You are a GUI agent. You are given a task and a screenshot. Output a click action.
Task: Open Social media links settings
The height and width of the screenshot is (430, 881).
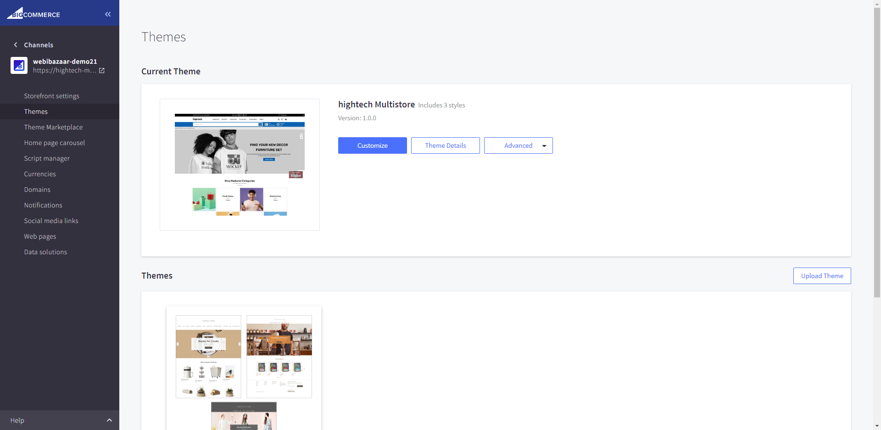pyautogui.click(x=51, y=221)
